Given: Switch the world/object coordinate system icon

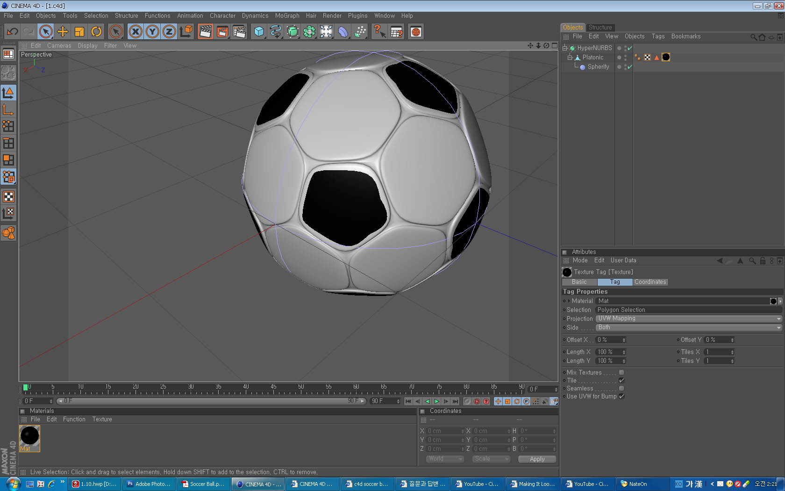Looking at the screenshot, I should (x=186, y=32).
